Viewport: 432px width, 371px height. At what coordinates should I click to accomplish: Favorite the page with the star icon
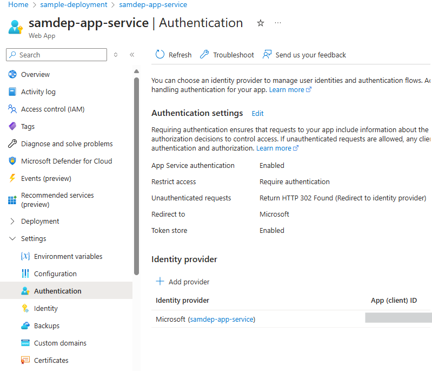coord(261,23)
